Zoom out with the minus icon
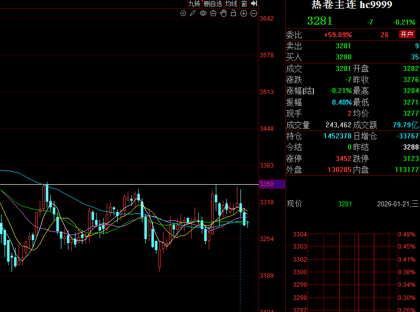Image resolution: width=420 pixels, height=312 pixels. point(254,14)
